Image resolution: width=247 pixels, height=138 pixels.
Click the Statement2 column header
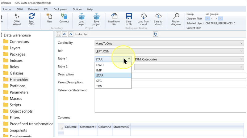121,127
